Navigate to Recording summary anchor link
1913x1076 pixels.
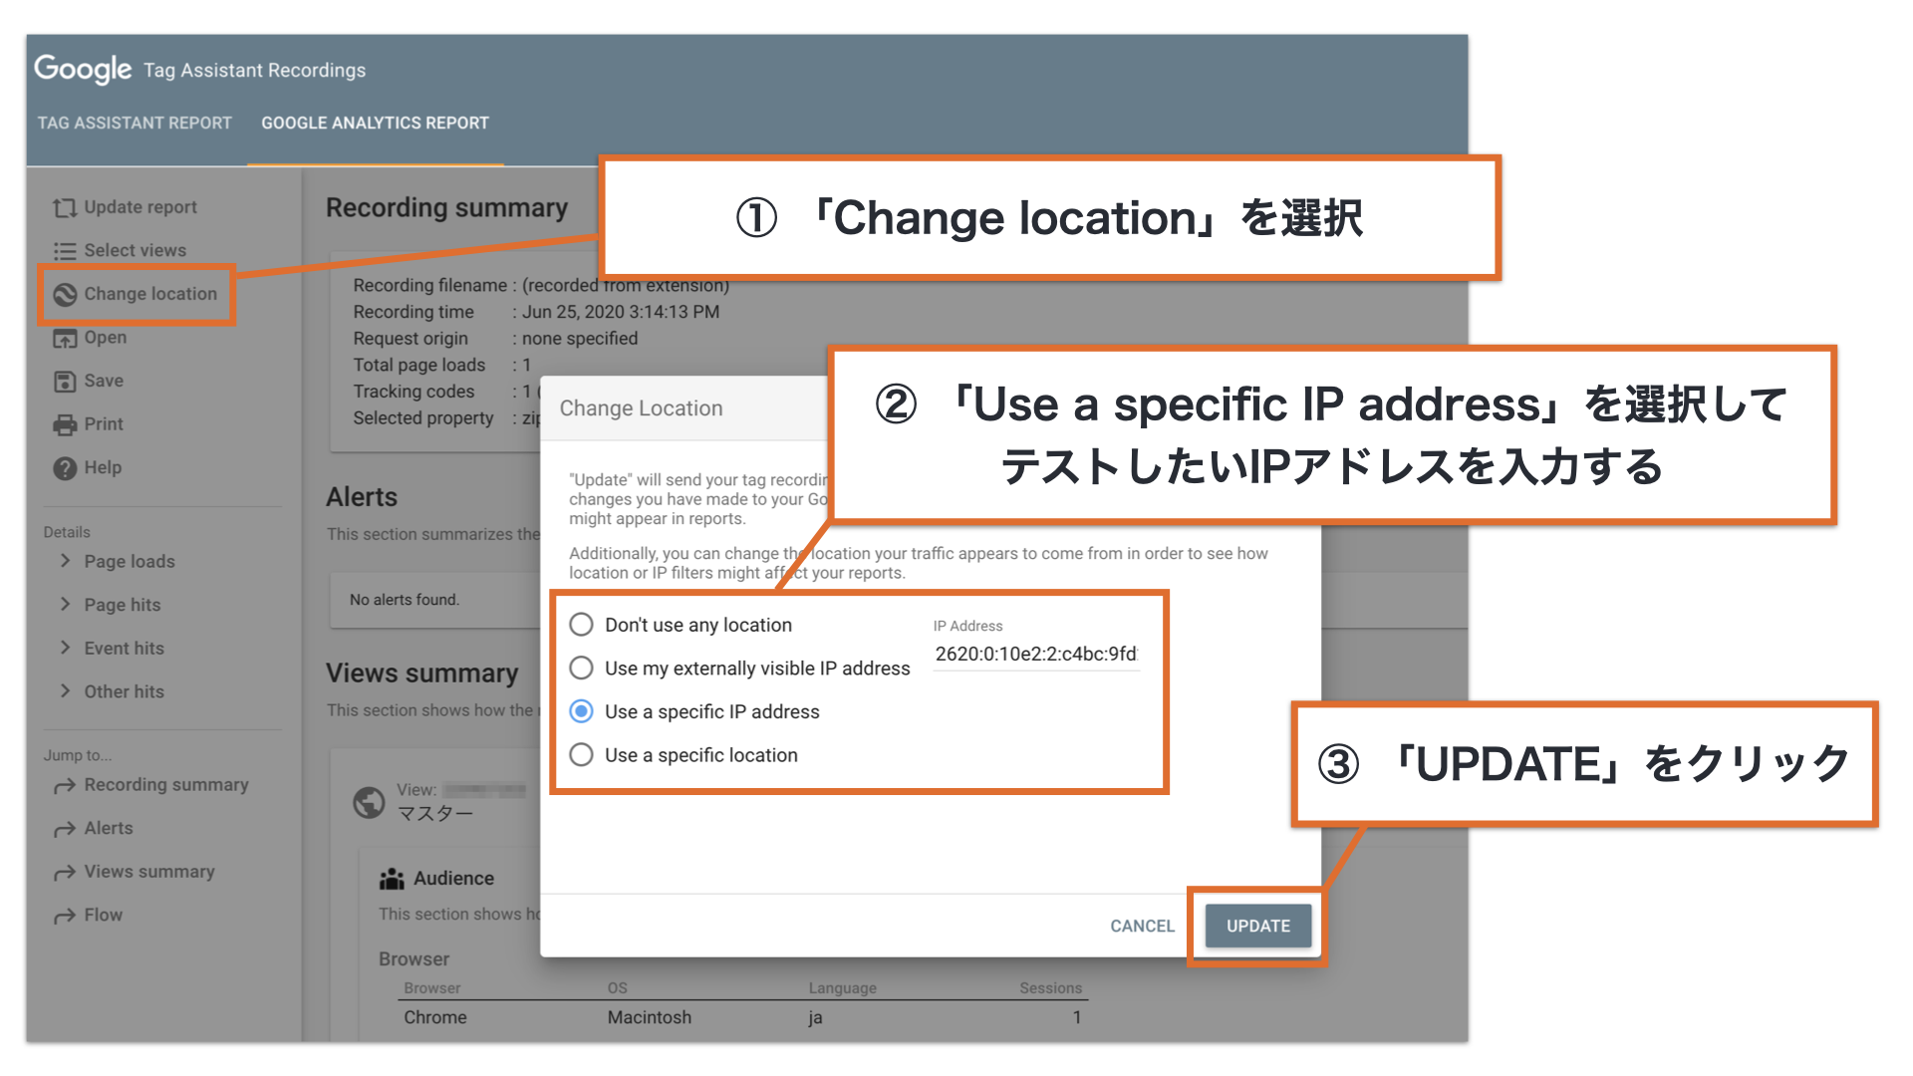pos(164,784)
